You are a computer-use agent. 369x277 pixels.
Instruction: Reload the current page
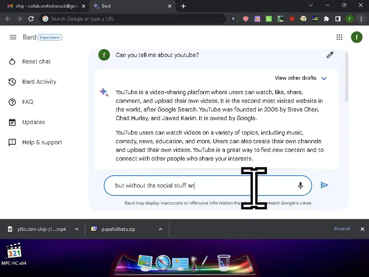(x=31, y=19)
